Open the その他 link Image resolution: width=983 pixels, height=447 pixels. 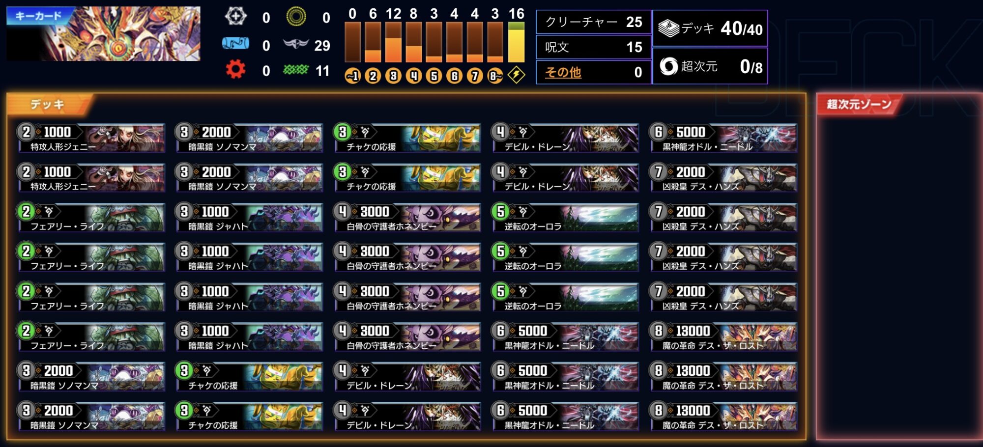[x=563, y=73]
